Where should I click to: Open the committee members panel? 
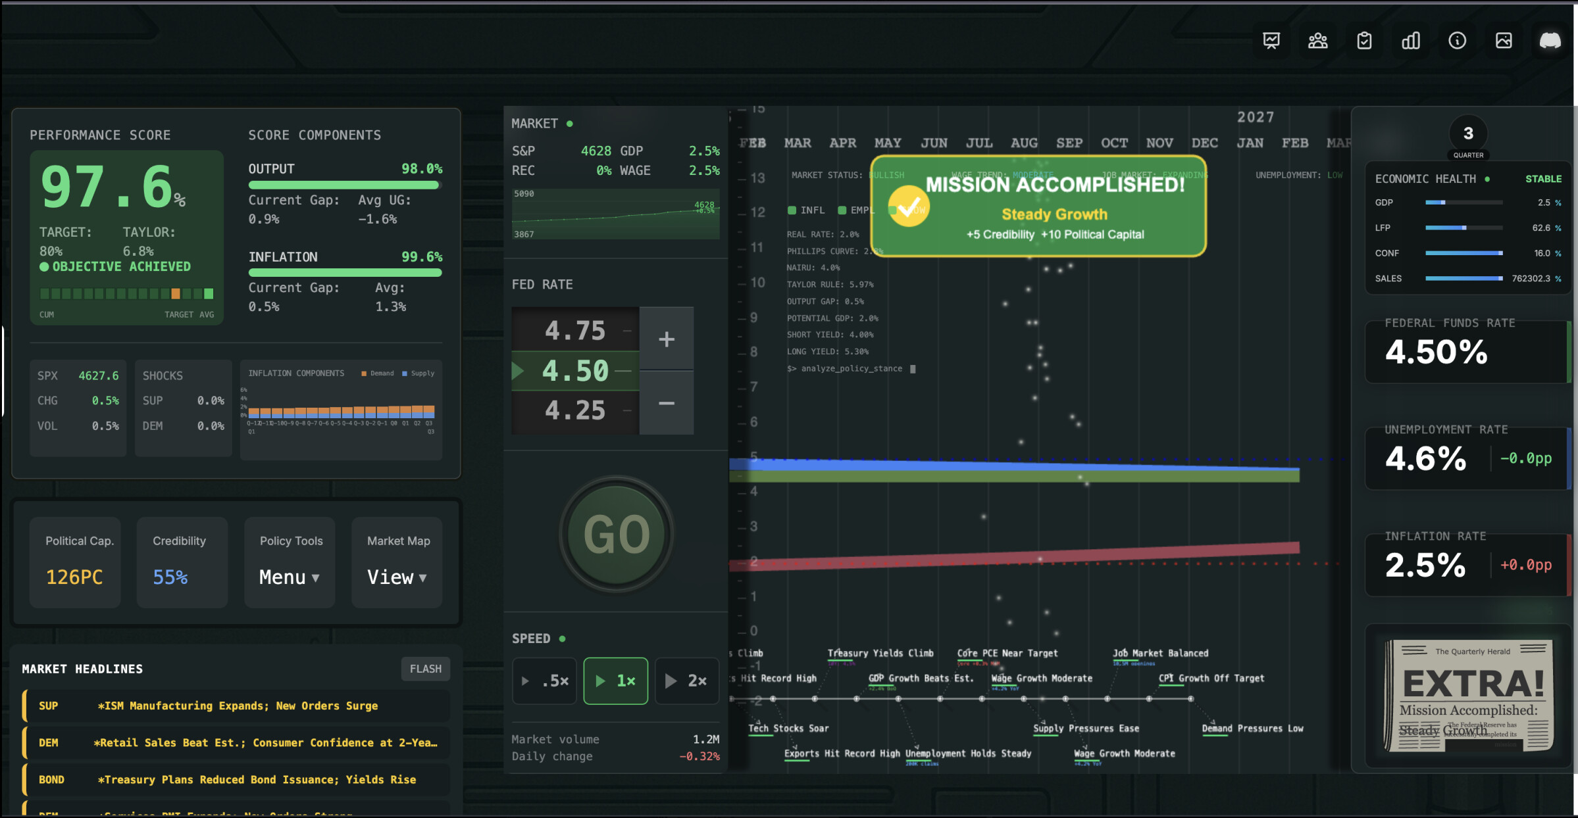click(x=1317, y=41)
